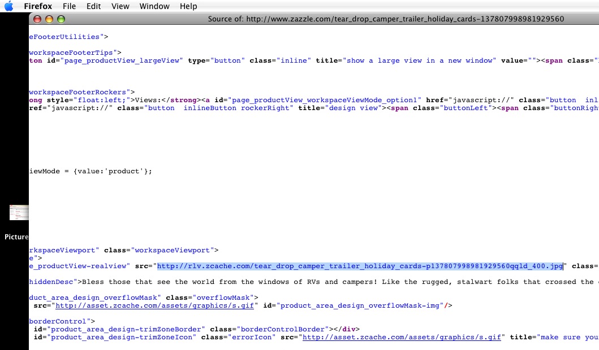
Task: Click the script line iewMode = {value:'product'};
Action: [x=91, y=171]
